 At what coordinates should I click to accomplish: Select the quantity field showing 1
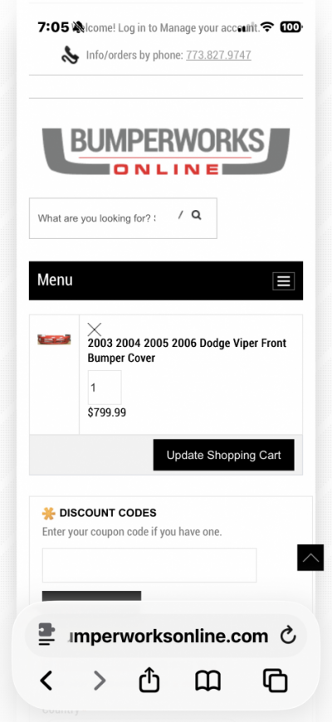coord(105,388)
